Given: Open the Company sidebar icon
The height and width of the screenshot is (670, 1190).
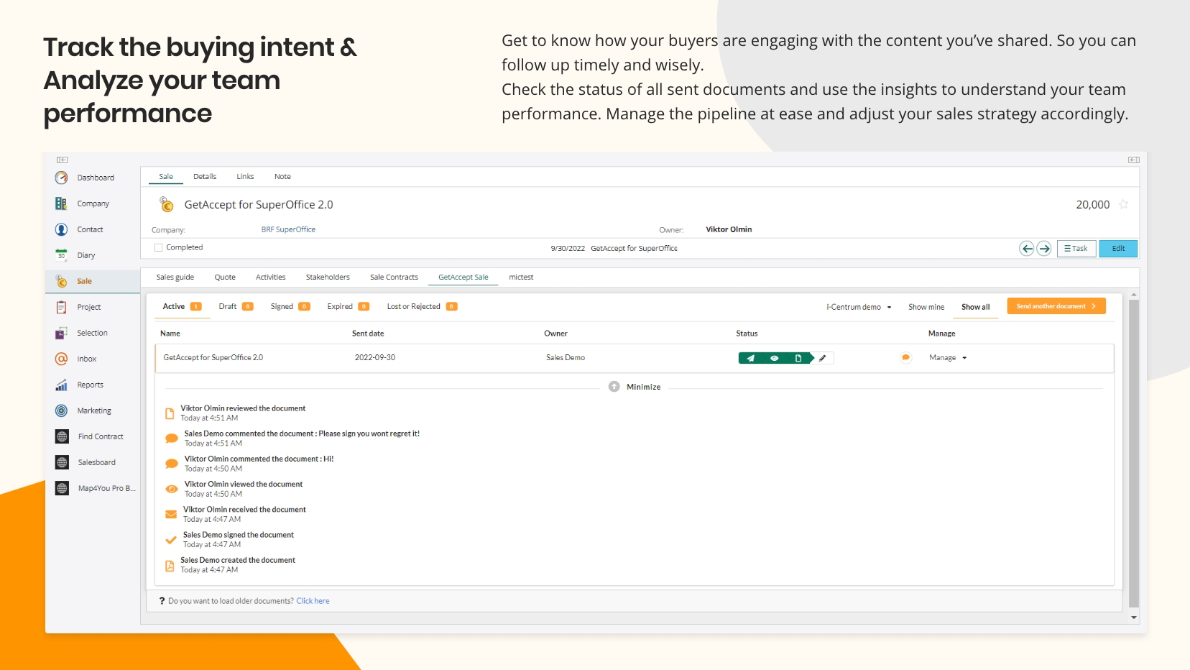Looking at the screenshot, I should (x=61, y=203).
